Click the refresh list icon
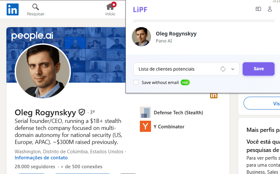This screenshot has height=174, width=280. click(x=223, y=69)
